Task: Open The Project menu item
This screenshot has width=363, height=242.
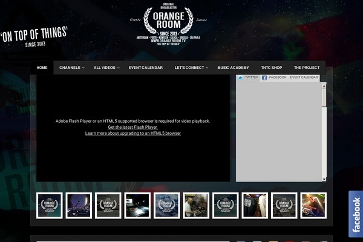Action: point(307,68)
